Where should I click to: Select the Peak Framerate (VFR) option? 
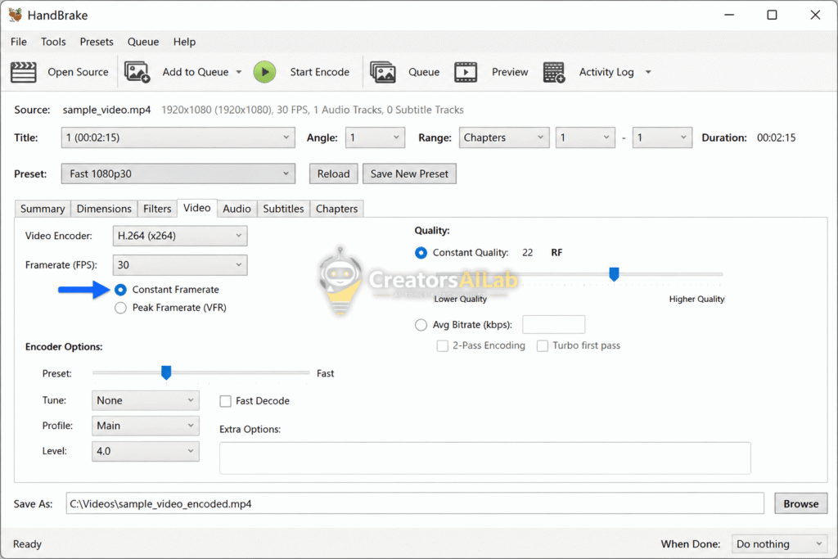(x=121, y=308)
